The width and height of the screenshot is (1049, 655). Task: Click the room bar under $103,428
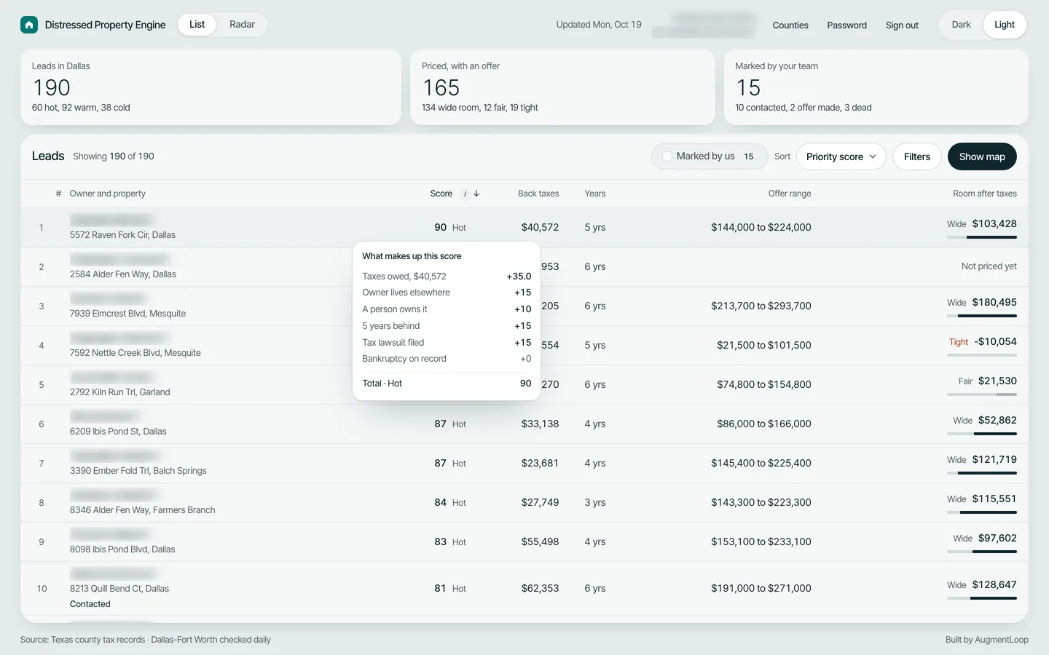pos(982,237)
